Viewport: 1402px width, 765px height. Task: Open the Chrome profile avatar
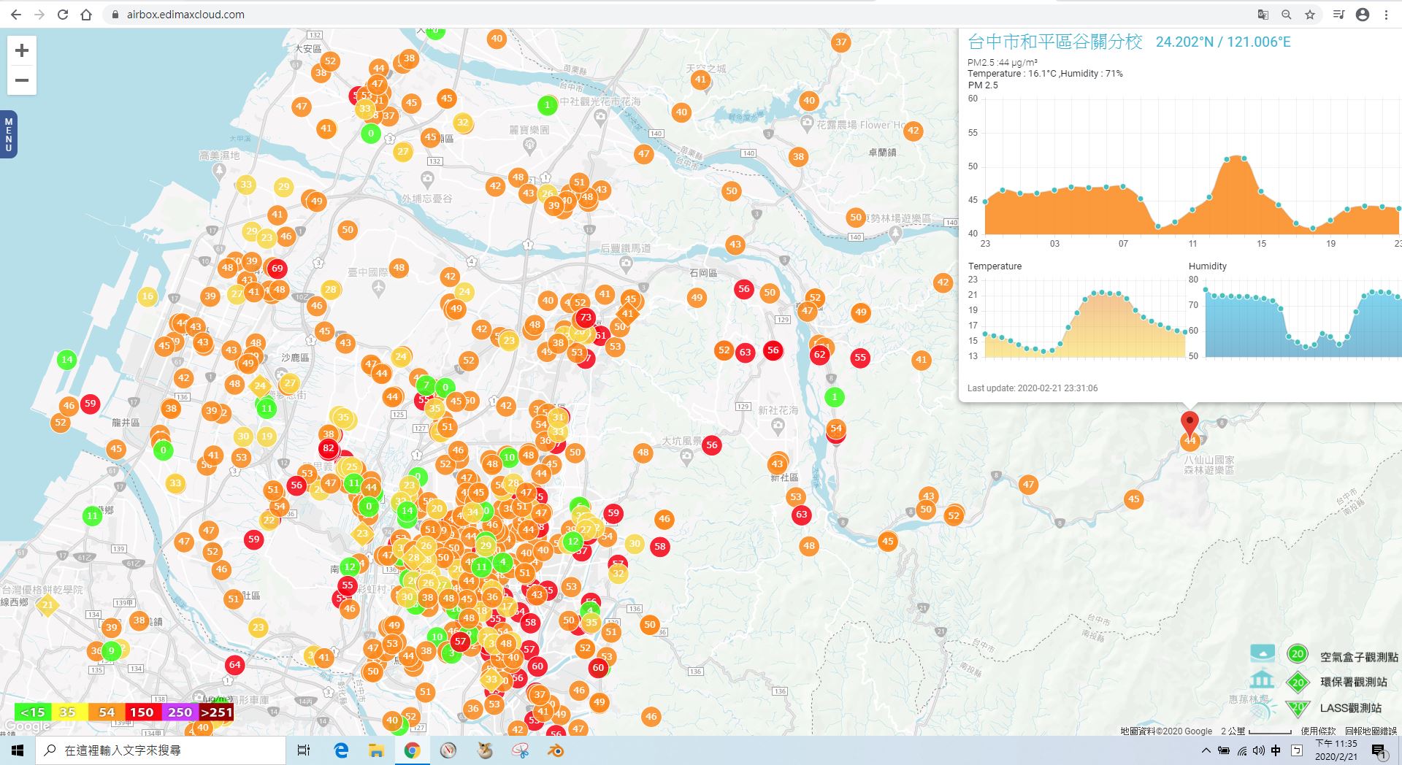(1363, 15)
